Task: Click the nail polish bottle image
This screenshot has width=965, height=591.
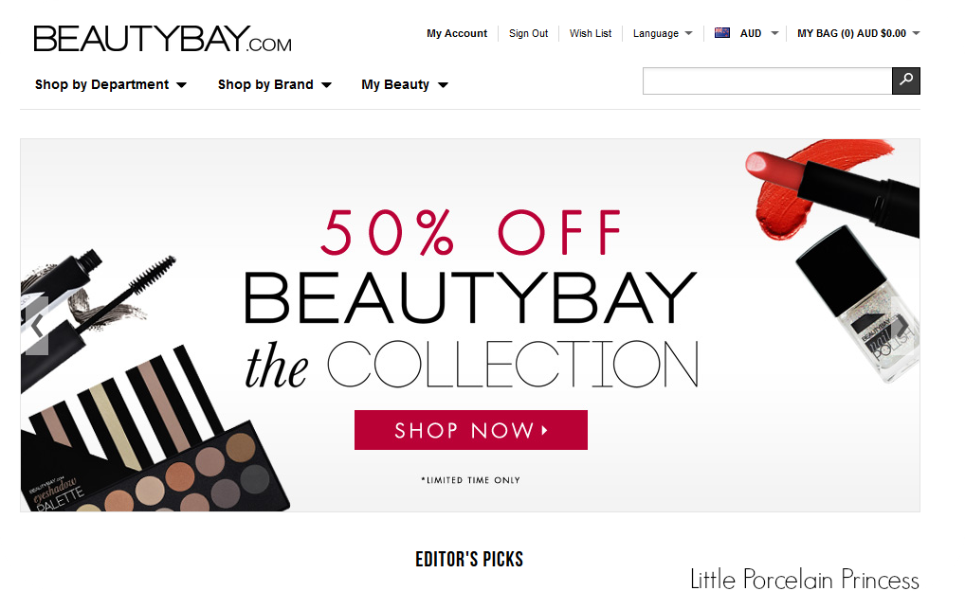Action: (859, 304)
